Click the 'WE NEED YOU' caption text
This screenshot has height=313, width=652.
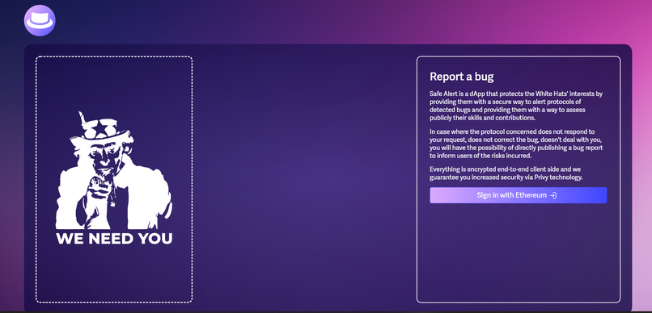point(114,238)
